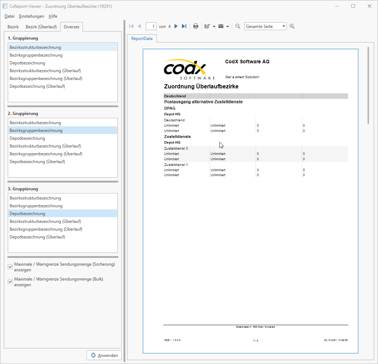Open e-mail options dropdown arrow
The height and width of the screenshot is (364, 378).
point(228,27)
